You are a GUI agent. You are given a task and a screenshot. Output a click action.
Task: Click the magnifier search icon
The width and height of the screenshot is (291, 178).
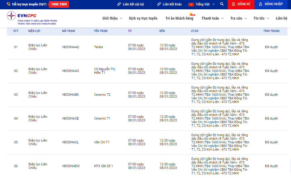click(x=222, y=4)
